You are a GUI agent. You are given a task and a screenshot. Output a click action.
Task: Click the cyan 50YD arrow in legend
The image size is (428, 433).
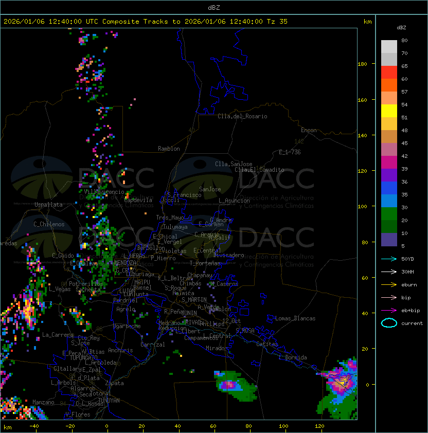[389, 259]
